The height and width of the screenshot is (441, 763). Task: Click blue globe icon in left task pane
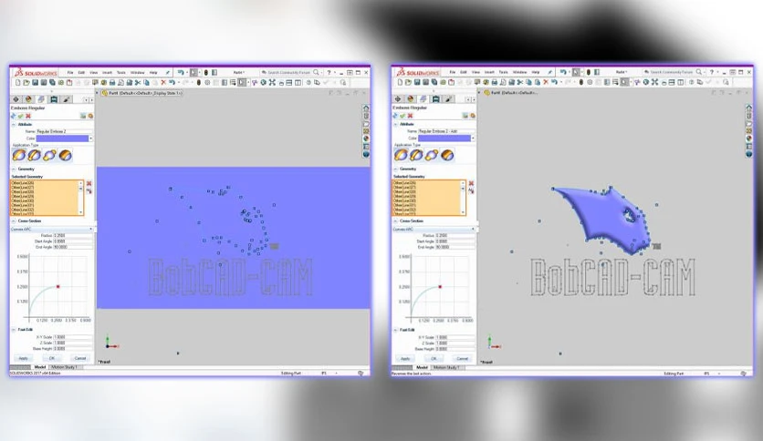366,154
